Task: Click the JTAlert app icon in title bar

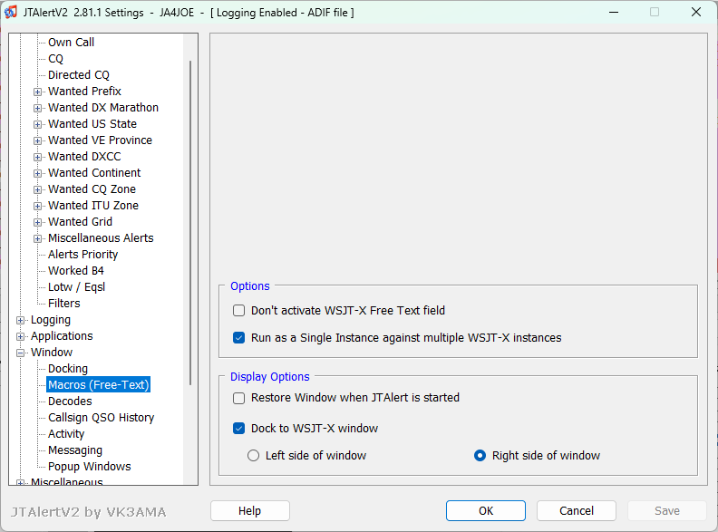Action: [x=11, y=12]
